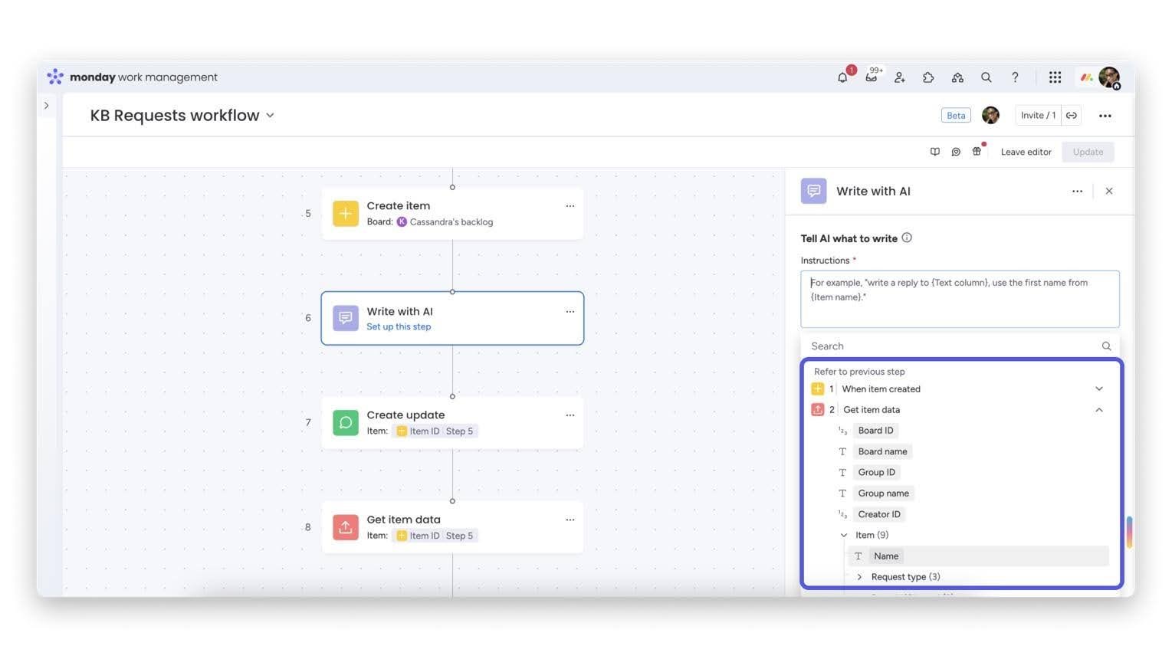Open the Write with AI panel options menu
Image resolution: width=1172 pixels, height=659 pixels.
click(x=1077, y=192)
